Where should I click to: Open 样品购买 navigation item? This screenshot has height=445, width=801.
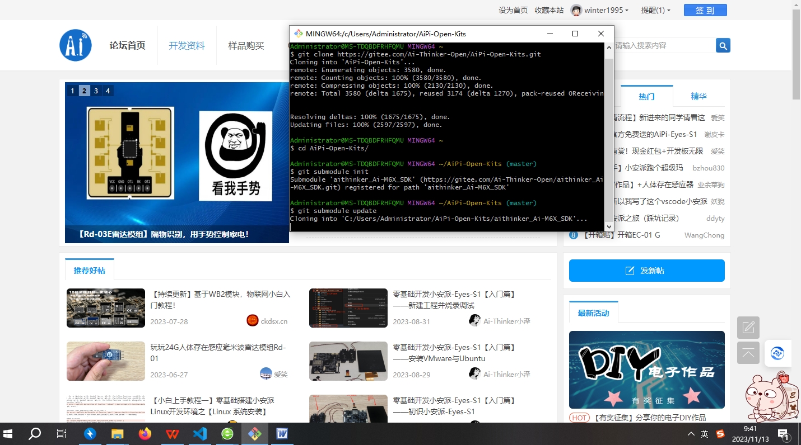246,46
